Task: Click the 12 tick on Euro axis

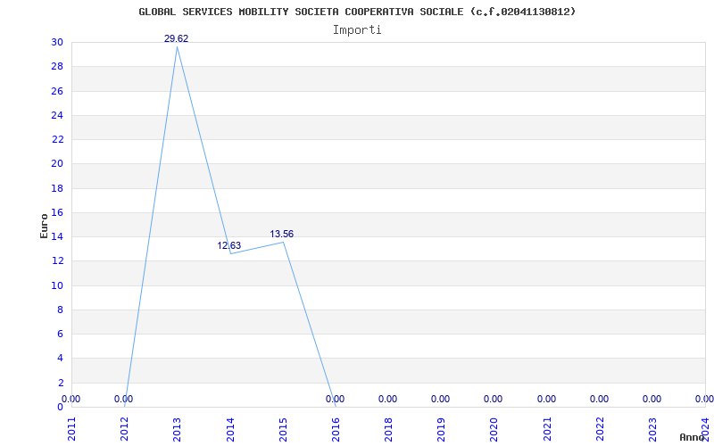Action: coord(57,260)
